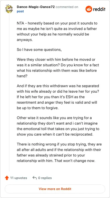Open the Reddit logo icon
The width and height of the screenshot is (110, 198).
pos(89,9)
